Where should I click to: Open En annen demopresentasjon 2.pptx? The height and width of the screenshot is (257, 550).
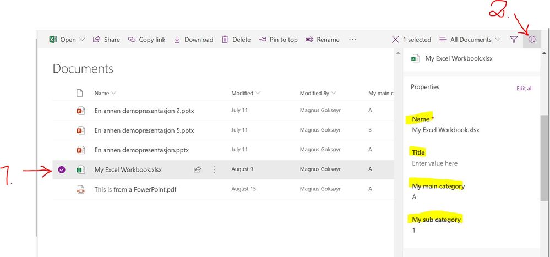tap(144, 111)
